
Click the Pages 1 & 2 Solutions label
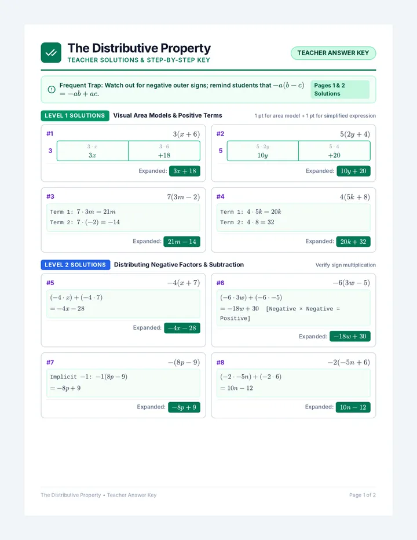click(x=340, y=90)
